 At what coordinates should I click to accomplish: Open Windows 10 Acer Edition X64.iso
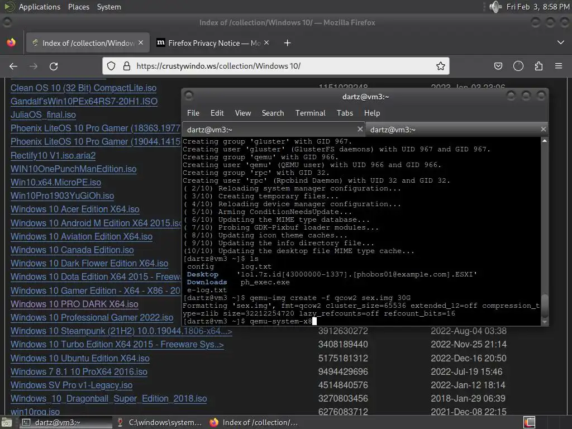[75, 209]
